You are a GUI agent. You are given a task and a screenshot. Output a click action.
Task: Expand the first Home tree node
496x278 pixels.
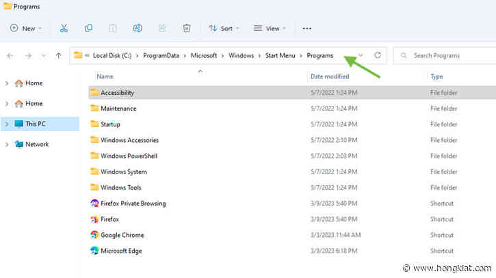point(7,83)
